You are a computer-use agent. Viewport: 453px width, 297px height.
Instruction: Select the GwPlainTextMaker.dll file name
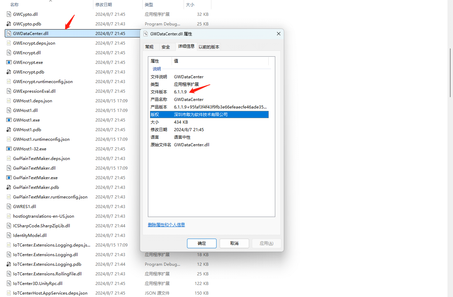34,168
